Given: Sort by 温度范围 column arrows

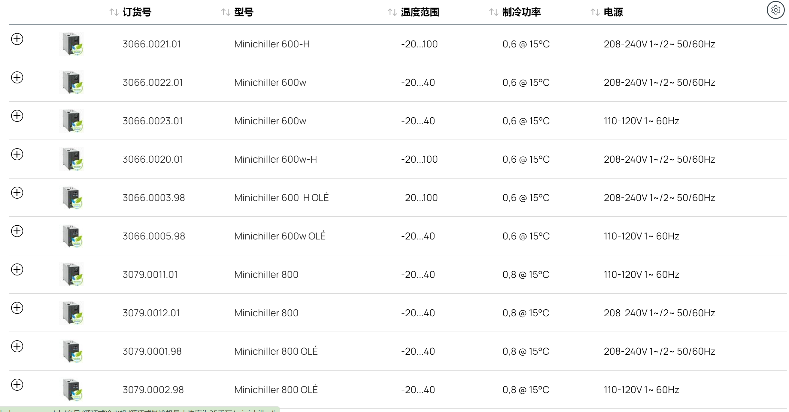Looking at the screenshot, I should pos(392,12).
